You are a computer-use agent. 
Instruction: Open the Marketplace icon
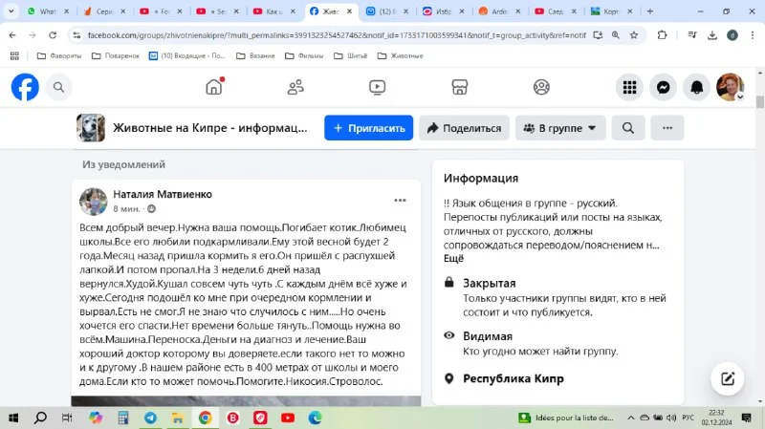459,87
